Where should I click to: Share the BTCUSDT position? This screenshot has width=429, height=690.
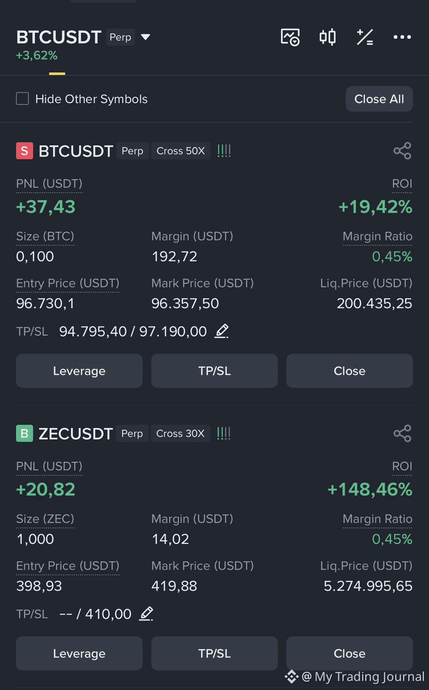402,151
